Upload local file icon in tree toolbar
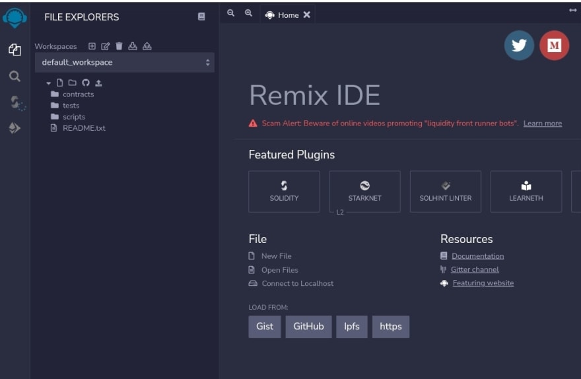Screen dimensions: 581x379 [98, 83]
